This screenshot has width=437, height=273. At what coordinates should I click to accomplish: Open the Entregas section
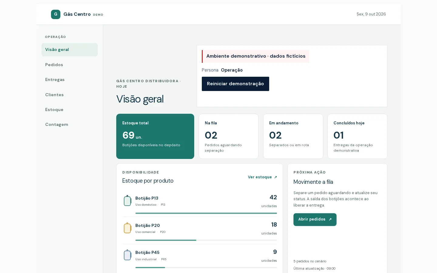[69, 79]
